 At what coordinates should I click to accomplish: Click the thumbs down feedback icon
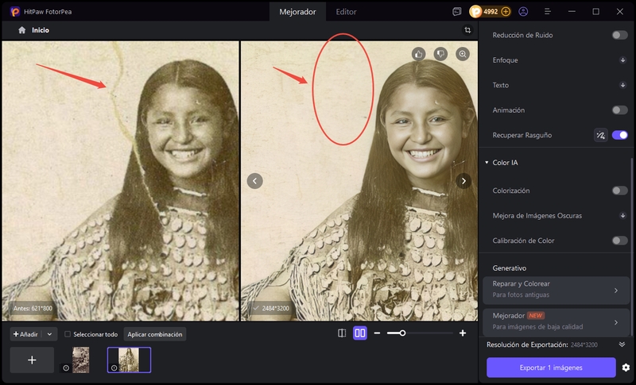coord(440,54)
